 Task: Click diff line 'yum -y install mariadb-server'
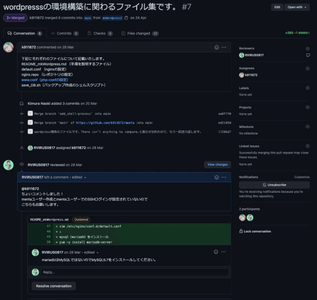pyautogui.click(x=86, y=242)
